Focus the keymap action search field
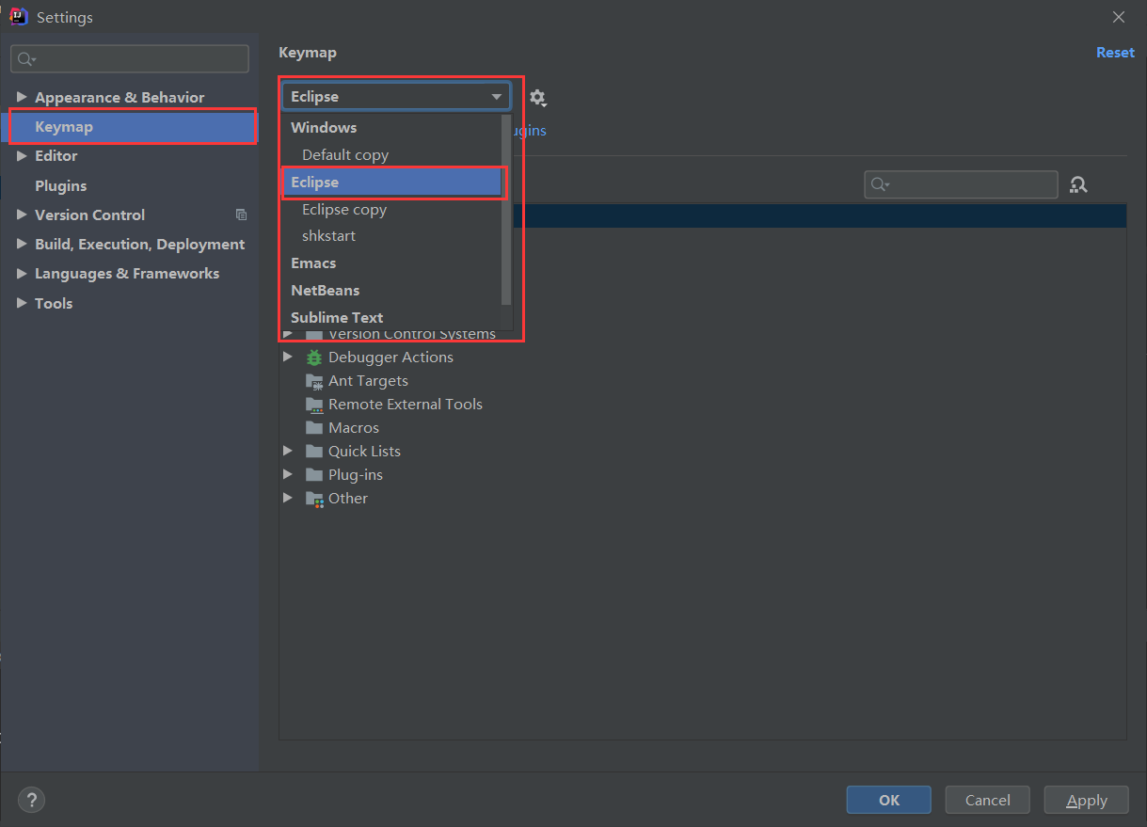The width and height of the screenshot is (1147, 827). pyautogui.click(x=961, y=184)
